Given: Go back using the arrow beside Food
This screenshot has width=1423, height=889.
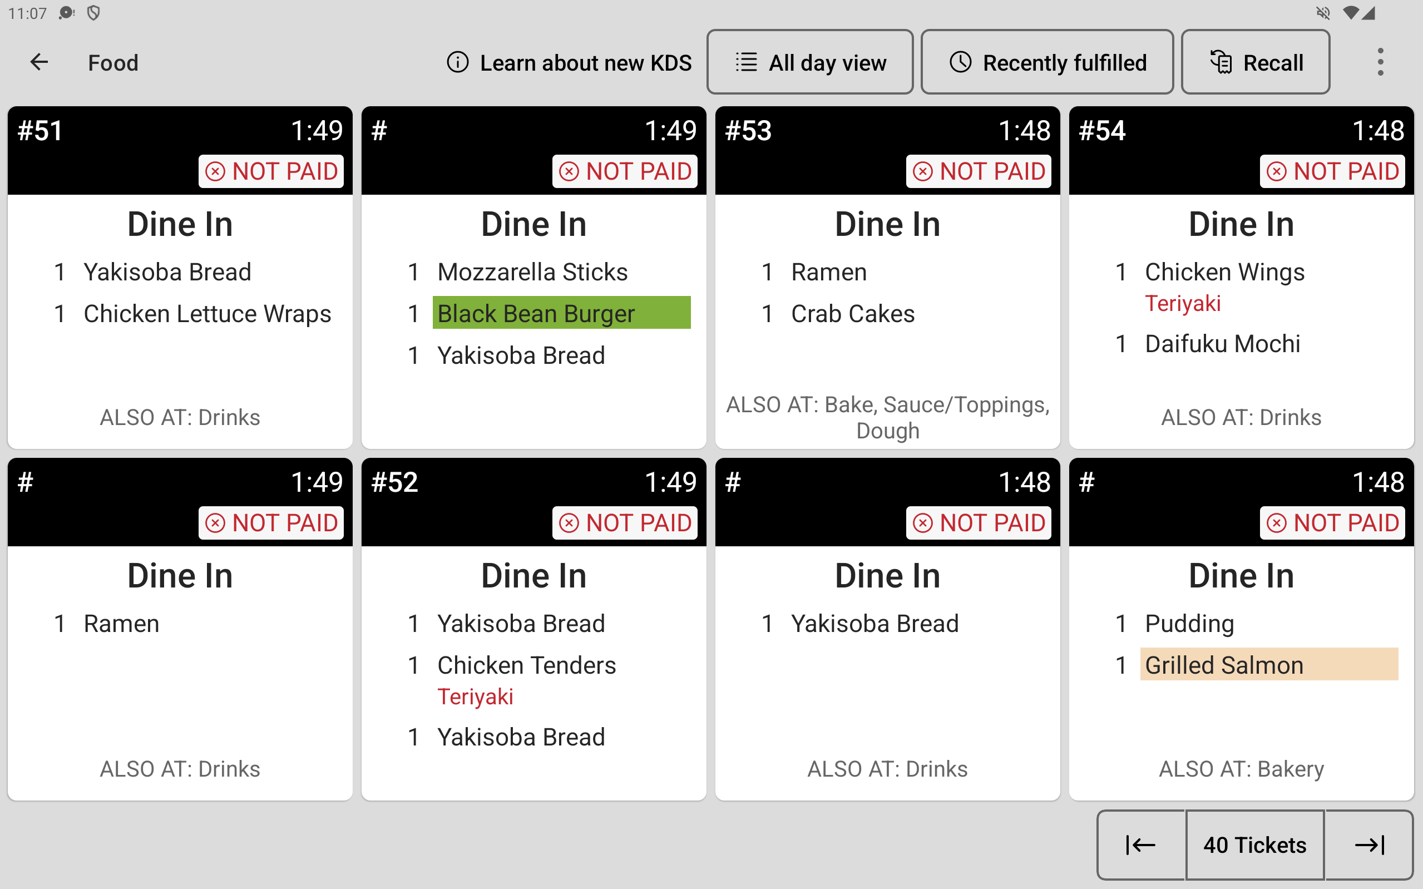Looking at the screenshot, I should pos(39,62).
